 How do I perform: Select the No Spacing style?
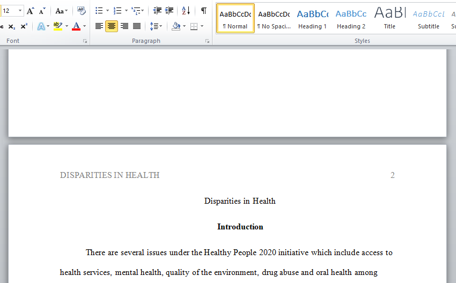click(x=274, y=18)
